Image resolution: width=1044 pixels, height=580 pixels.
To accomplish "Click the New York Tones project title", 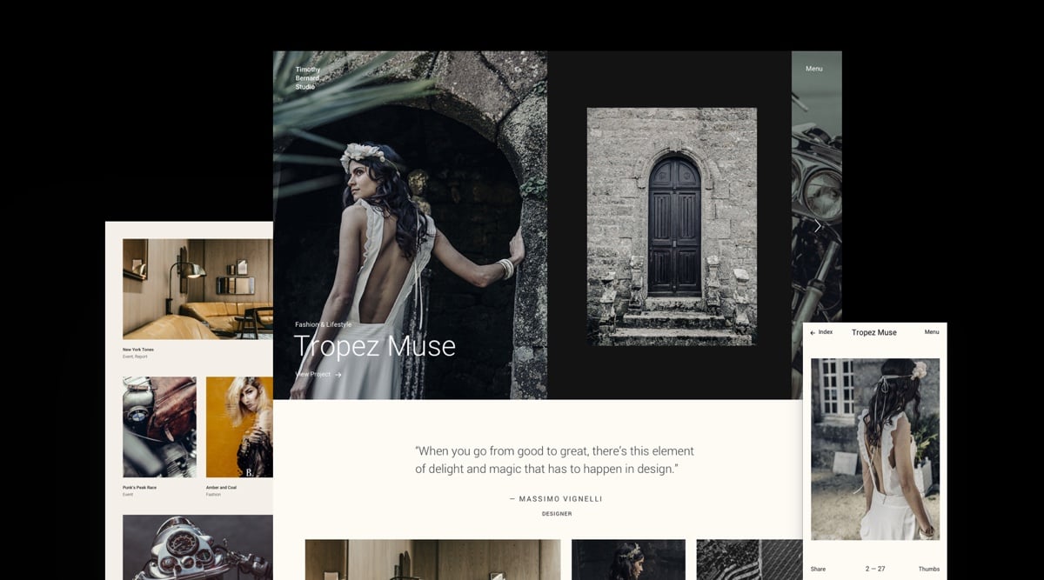I will 138,350.
